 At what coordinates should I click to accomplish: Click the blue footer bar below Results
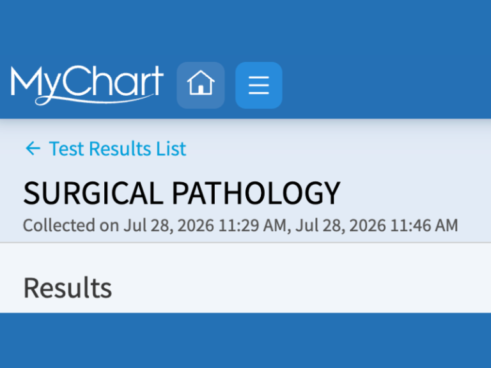[245, 340]
